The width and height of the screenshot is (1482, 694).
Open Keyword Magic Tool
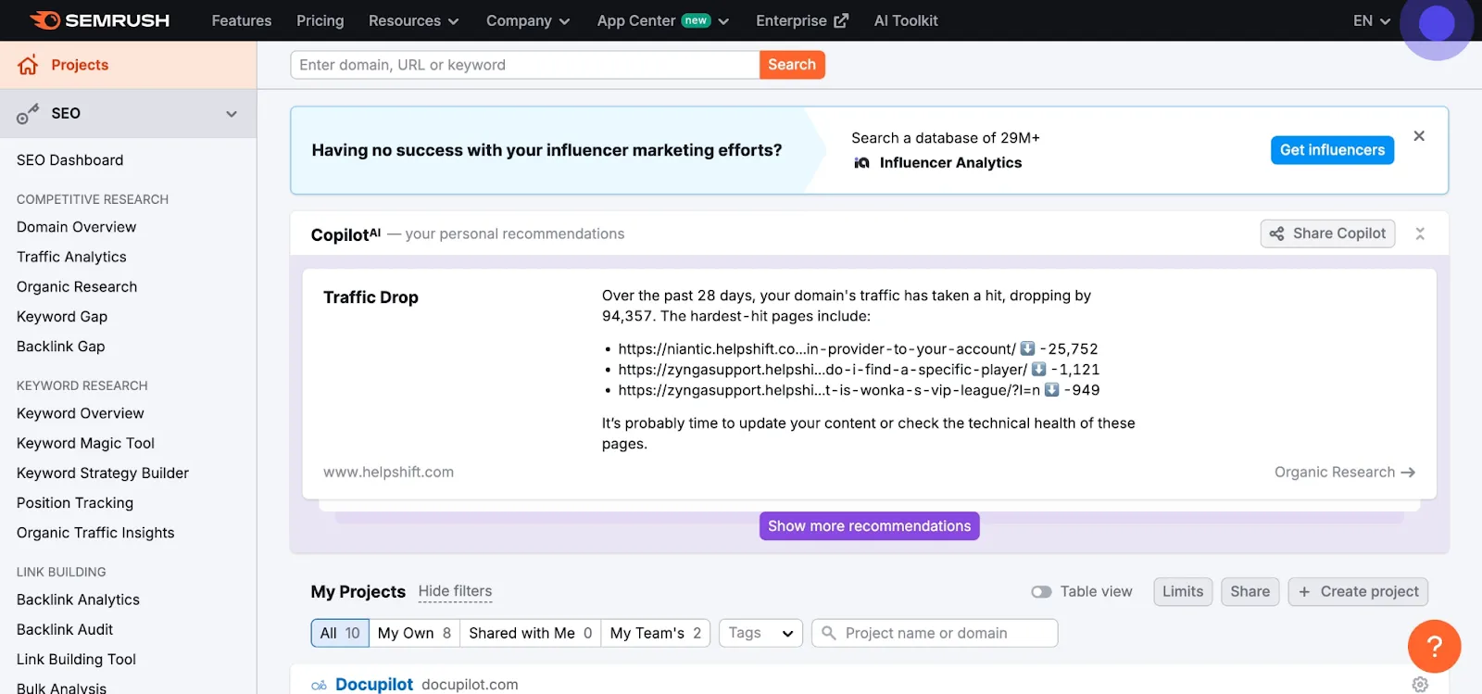[85, 444]
